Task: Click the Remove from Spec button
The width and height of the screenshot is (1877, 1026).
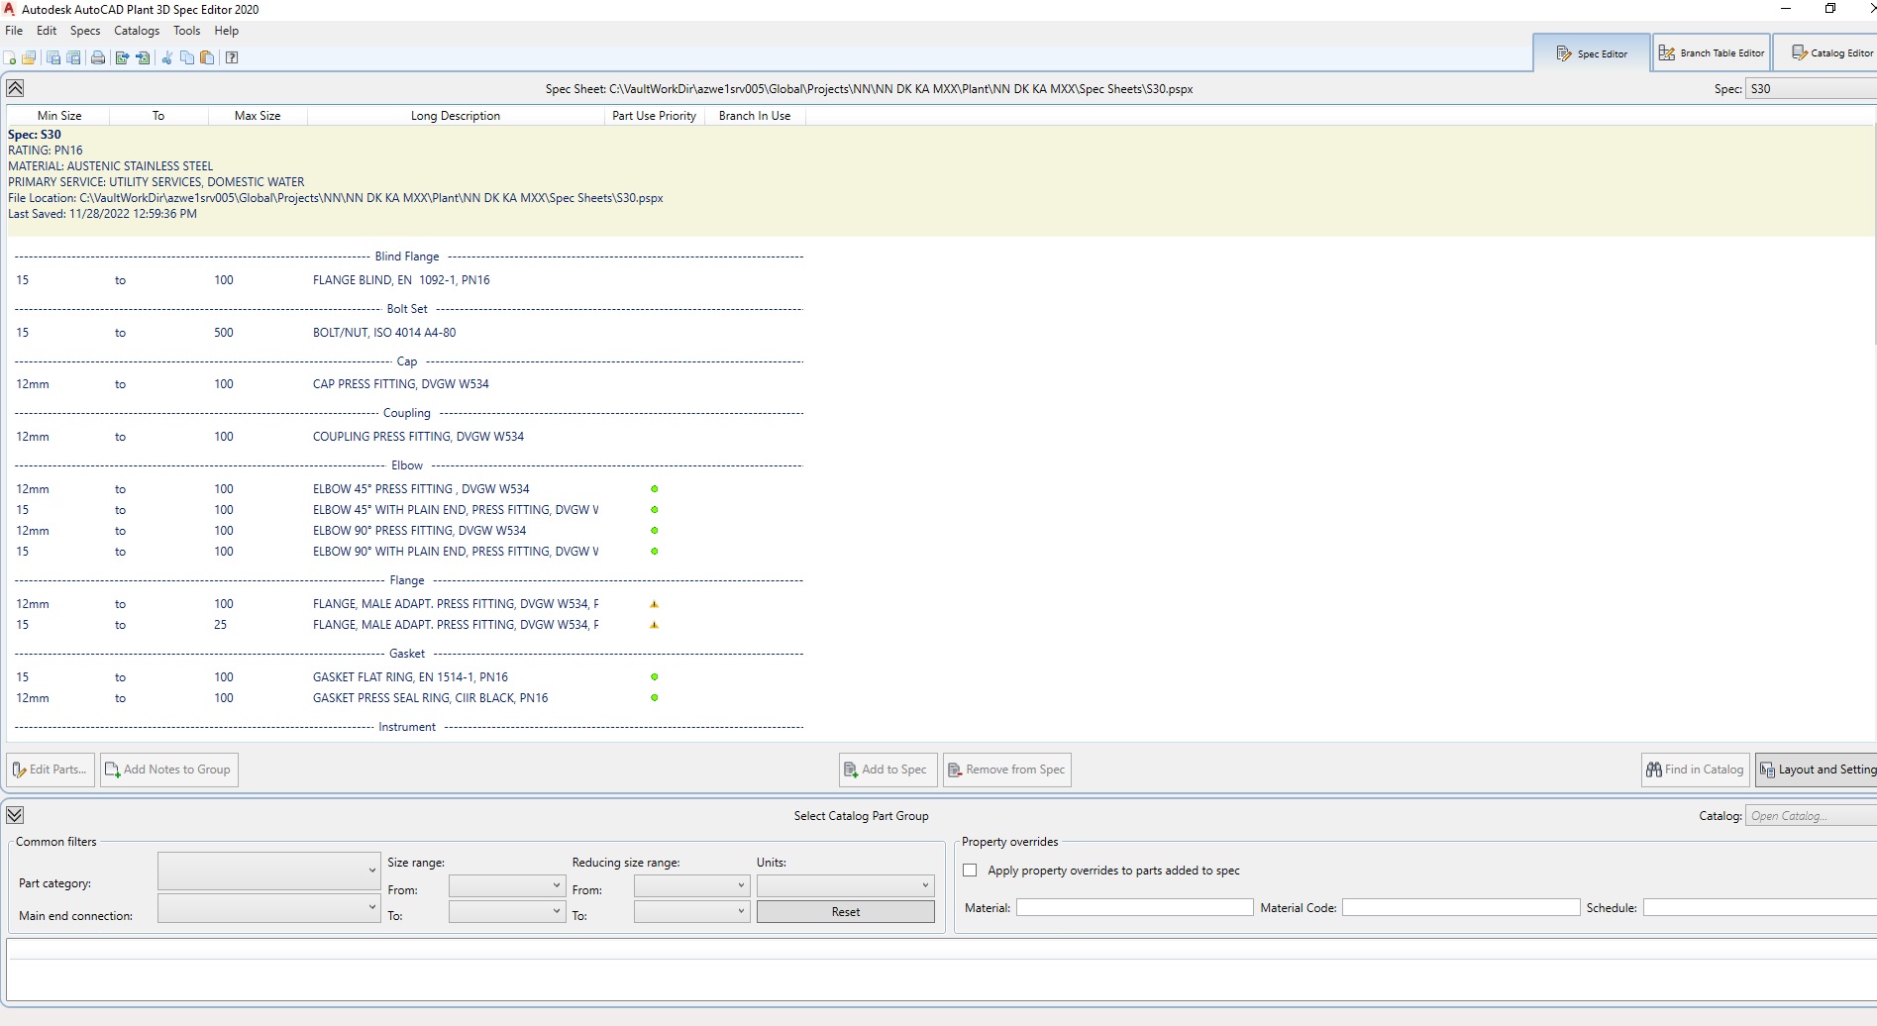Action: 1007,769
